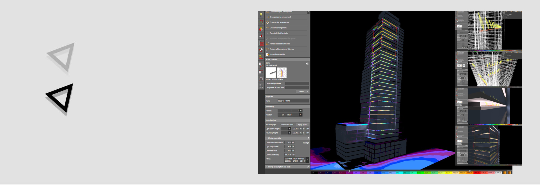Screen dimensions: 540x185
Task: Click the 100.0 green swatch in color scale
Action: point(420,173)
